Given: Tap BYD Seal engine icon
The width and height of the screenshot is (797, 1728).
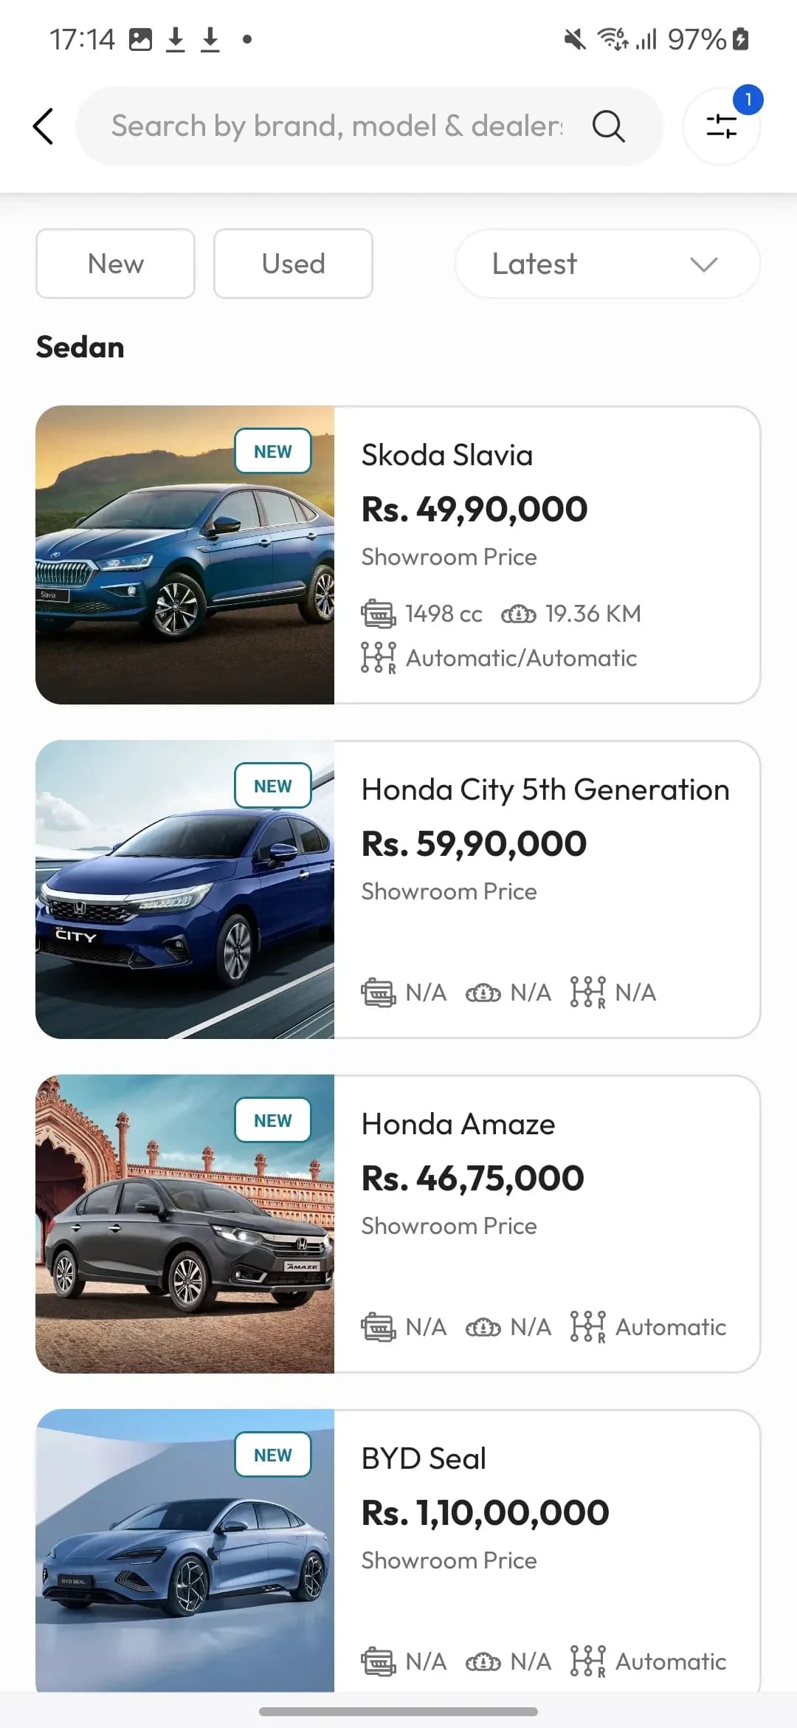Looking at the screenshot, I should coord(378,1662).
